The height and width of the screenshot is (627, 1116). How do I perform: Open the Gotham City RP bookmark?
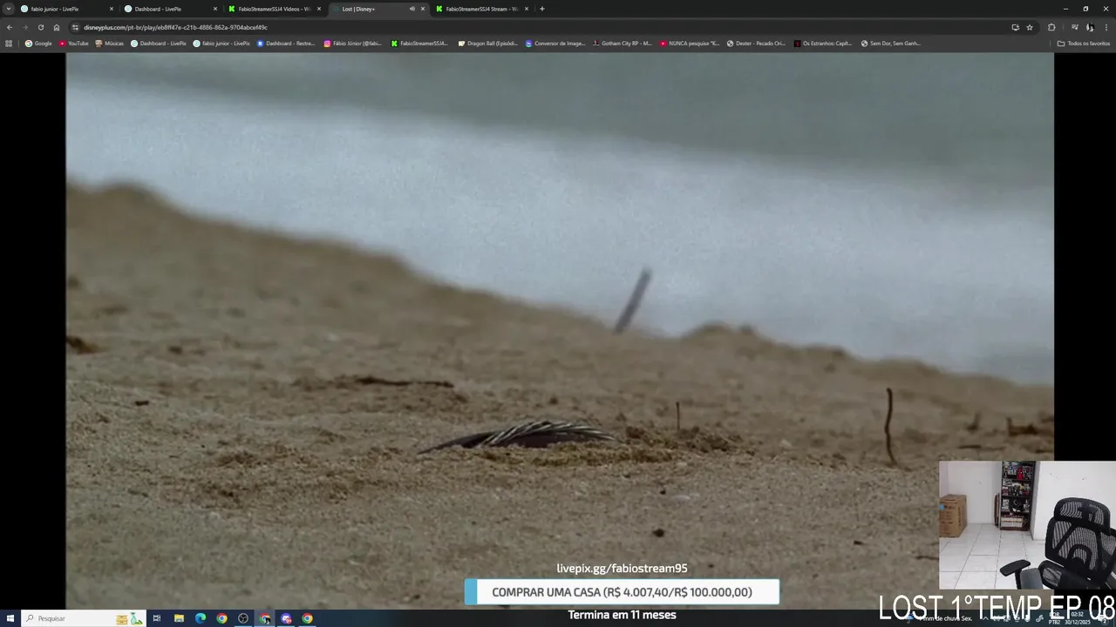coord(623,44)
